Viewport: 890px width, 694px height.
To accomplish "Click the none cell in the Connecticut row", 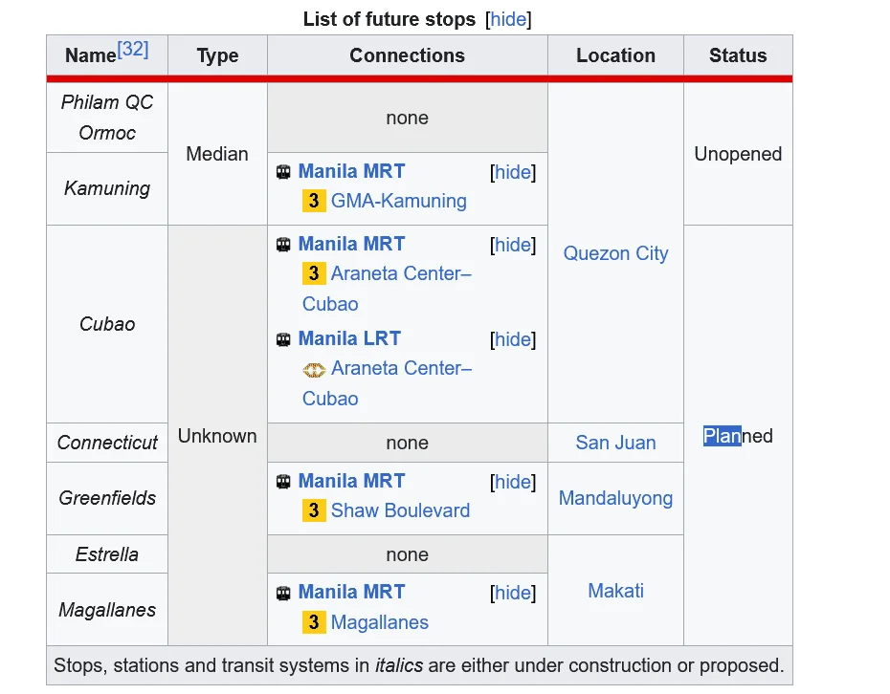I will pyautogui.click(x=407, y=443).
